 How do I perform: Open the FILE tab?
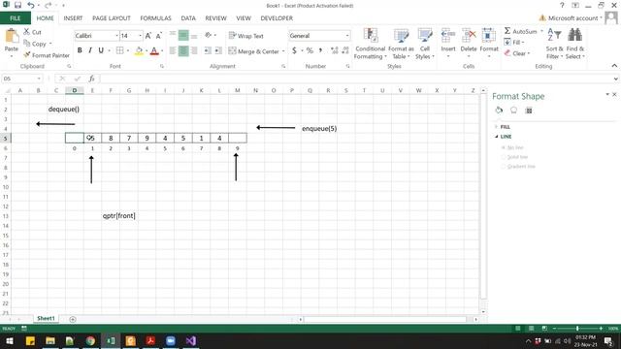(16, 18)
